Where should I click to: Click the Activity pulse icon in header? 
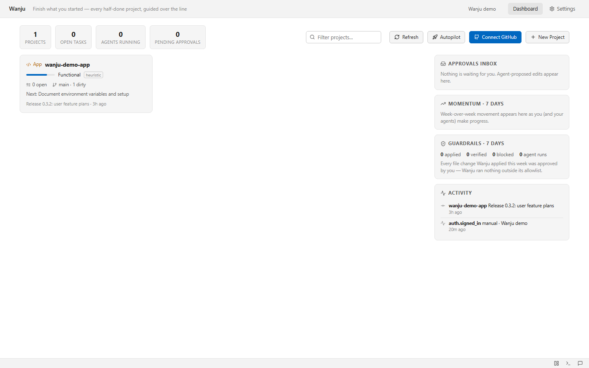tap(443, 193)
